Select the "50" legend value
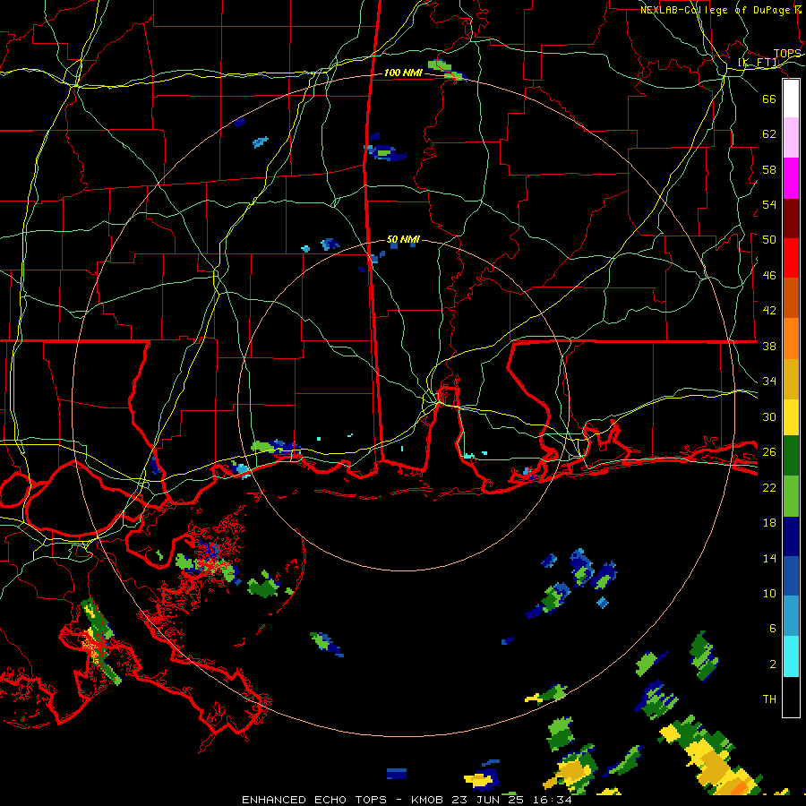806x806 pixels. click(769, 240)
